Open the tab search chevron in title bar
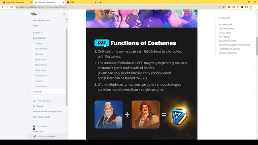Screen dimensions: 258x145 (x=236, y=2)
